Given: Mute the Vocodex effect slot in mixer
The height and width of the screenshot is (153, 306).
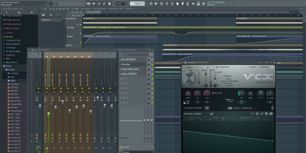Looking at the screenshot, I should tap(152, 64).
